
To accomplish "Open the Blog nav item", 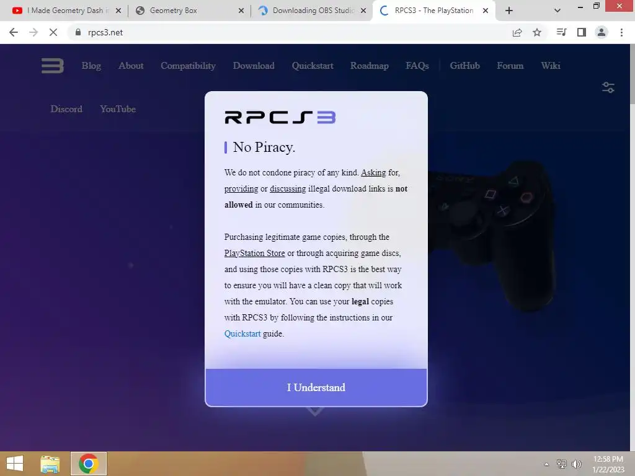I will (92, 66).
